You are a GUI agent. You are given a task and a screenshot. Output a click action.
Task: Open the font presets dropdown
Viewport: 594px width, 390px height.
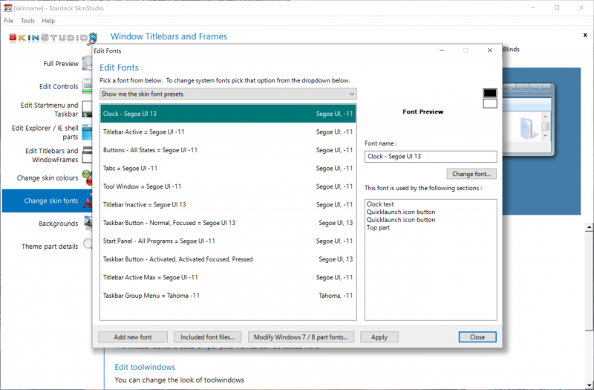point(228,94)
